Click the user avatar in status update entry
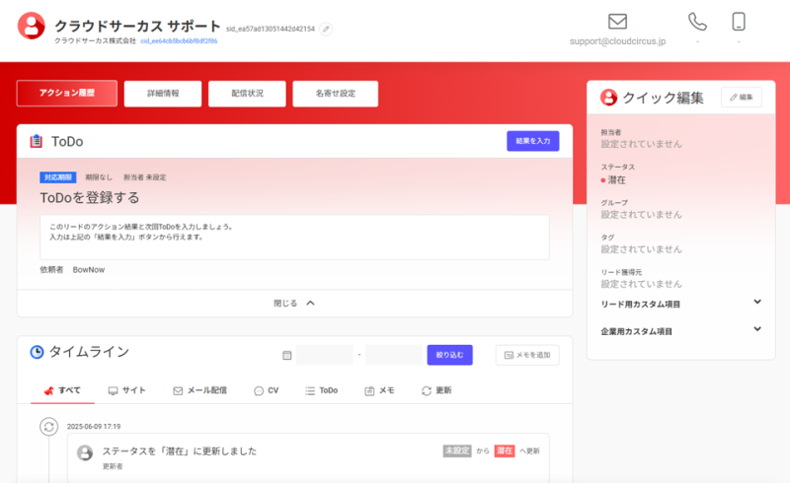The height and width of the screenshot is (483, 790). click(x=85, y=452)
